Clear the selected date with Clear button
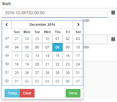This screenshot has width=117, height=102. point(27,93)
